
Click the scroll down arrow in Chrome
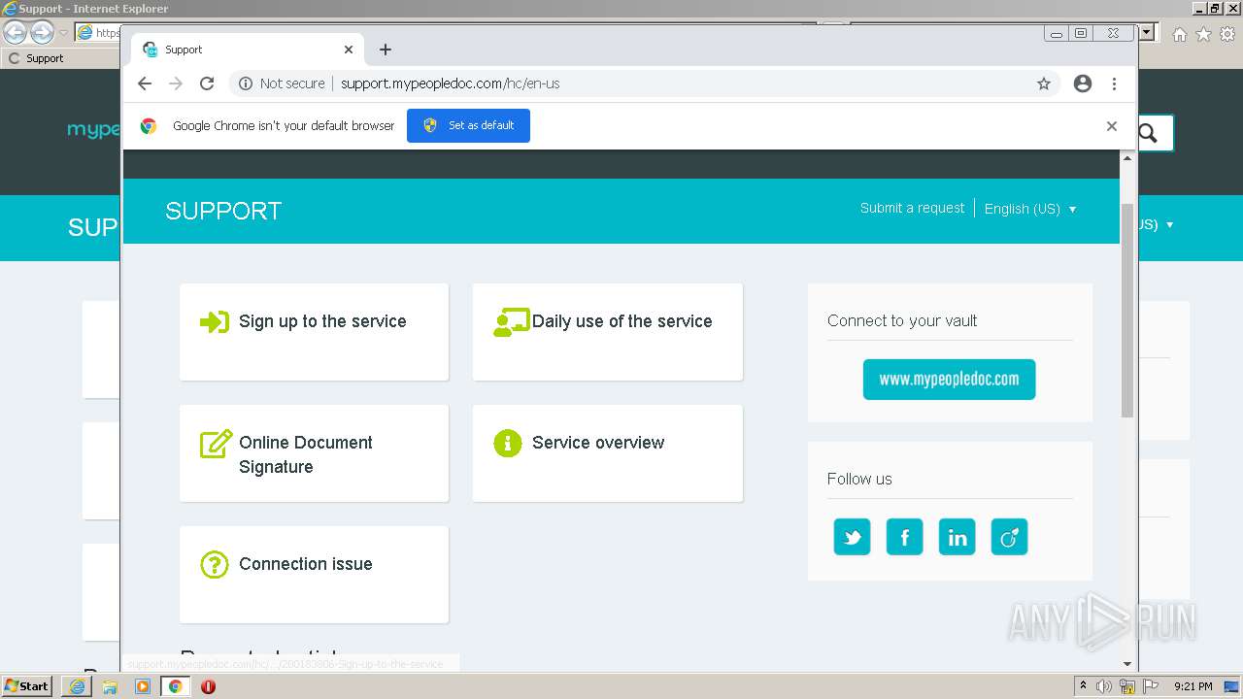point(1127,664)
